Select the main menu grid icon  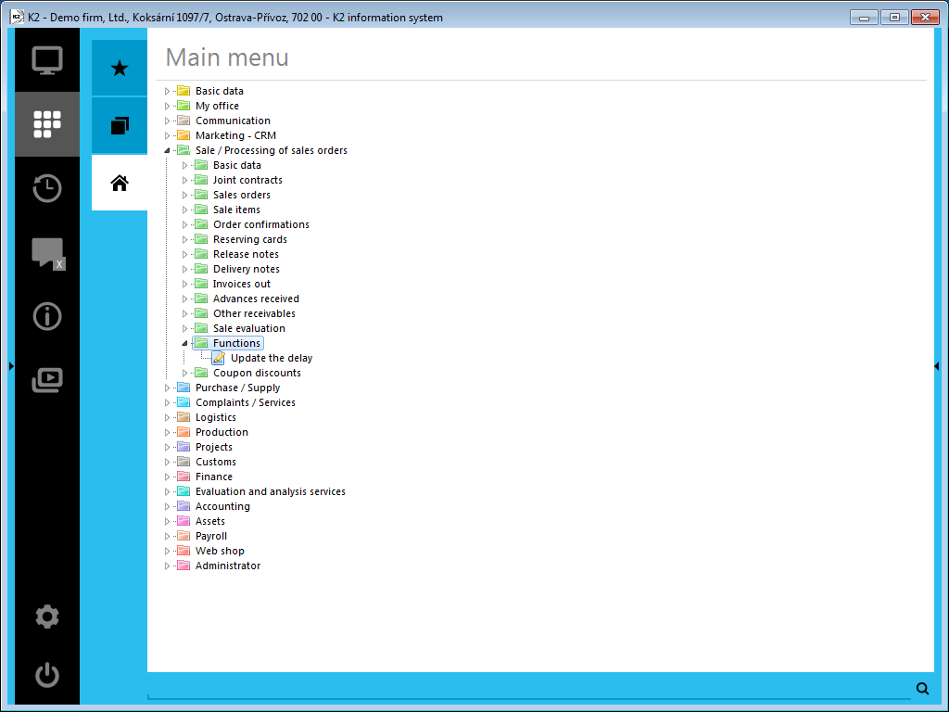click(x=47, y=124)
